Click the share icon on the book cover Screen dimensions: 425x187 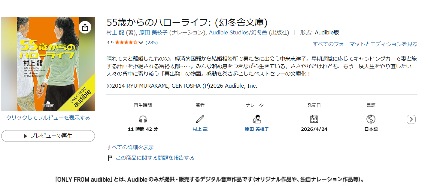pyautogui.click(x=85, y=27)
